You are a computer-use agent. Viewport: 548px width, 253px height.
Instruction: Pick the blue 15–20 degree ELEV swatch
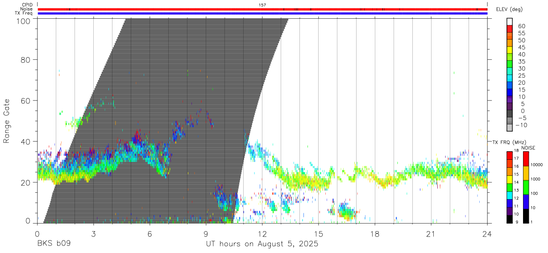510,85
